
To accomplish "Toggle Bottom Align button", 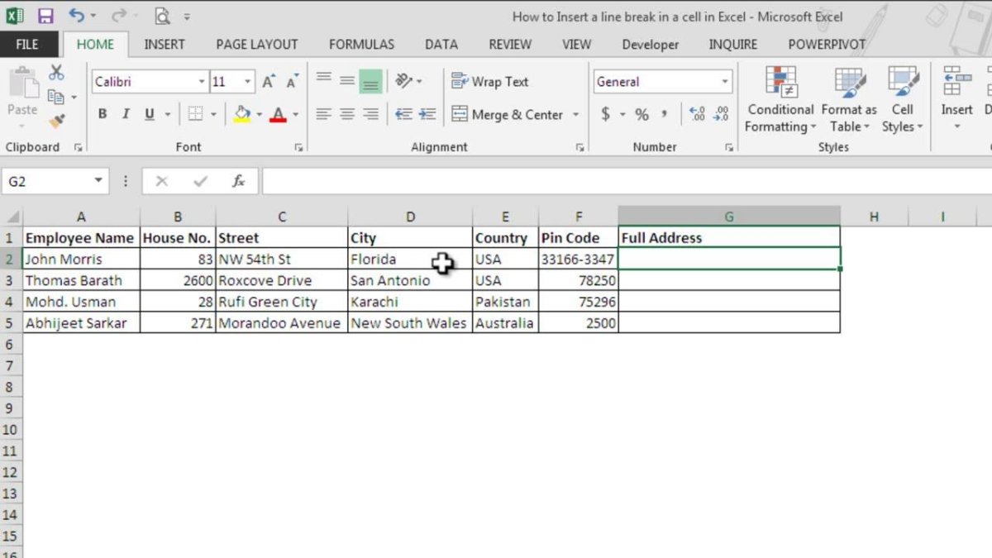I will coord(371,81).
